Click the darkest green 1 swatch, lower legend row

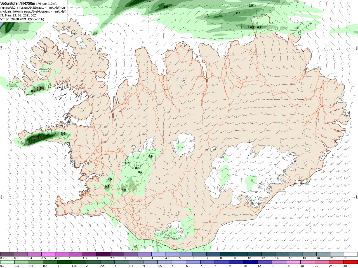point(65,262)
